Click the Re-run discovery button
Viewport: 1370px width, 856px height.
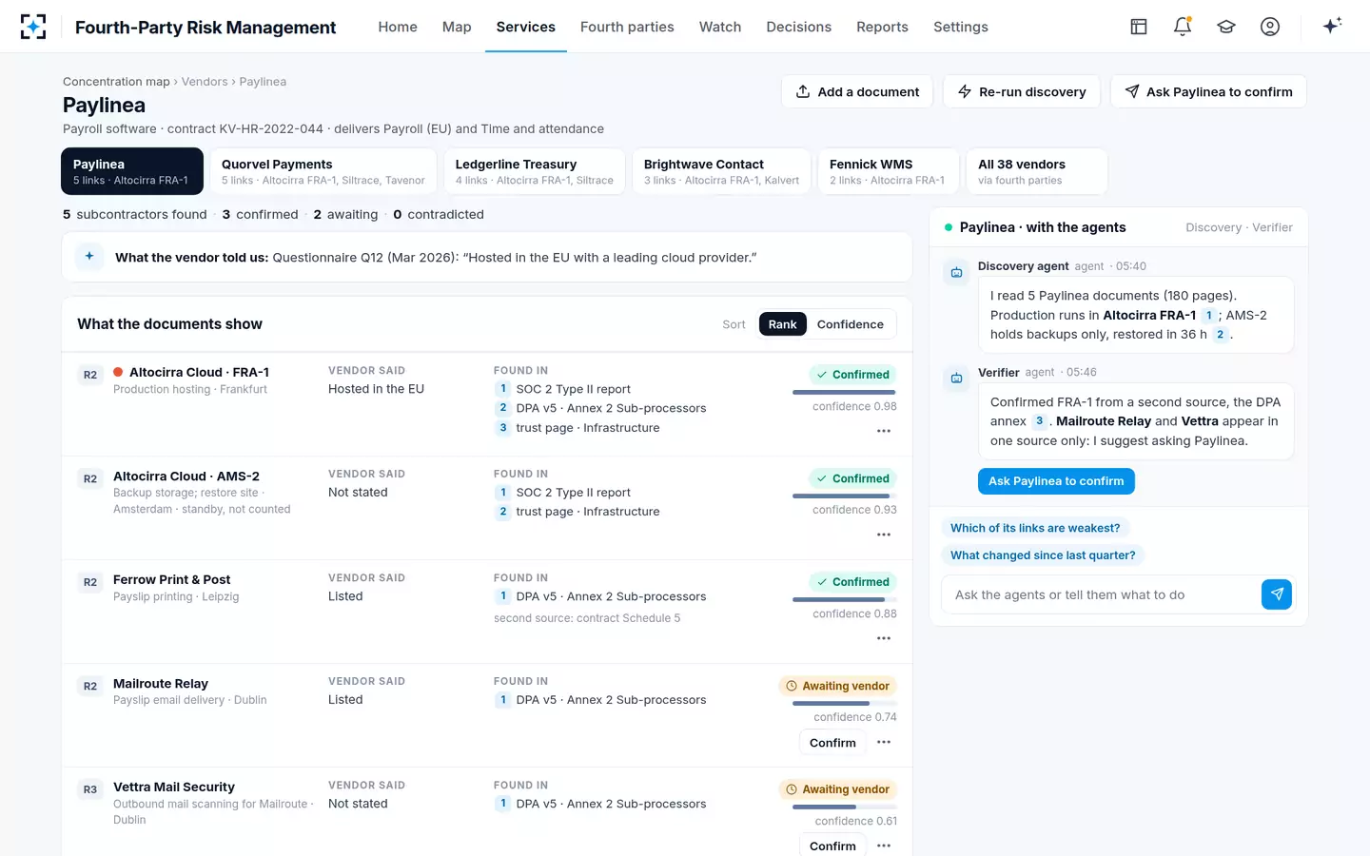[x=1022, y=91]
